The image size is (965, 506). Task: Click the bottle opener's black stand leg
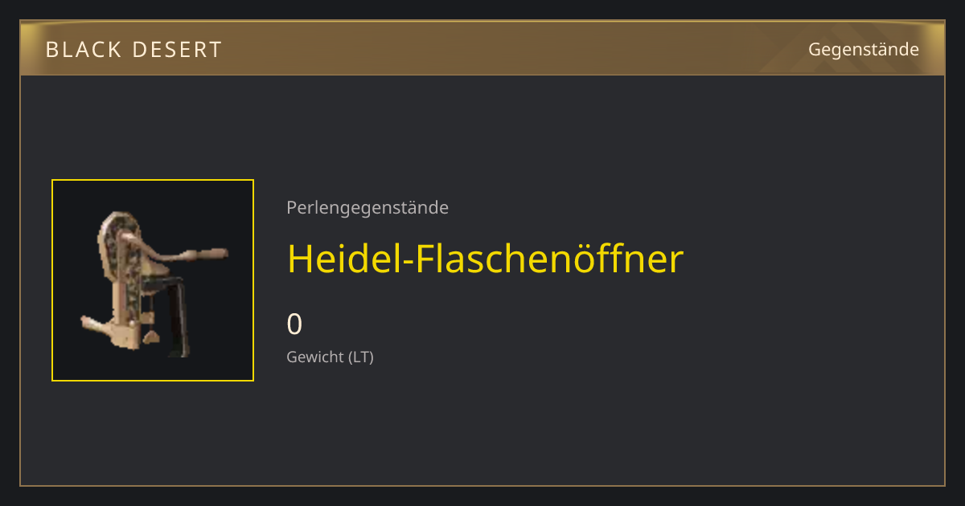point(179,318)
